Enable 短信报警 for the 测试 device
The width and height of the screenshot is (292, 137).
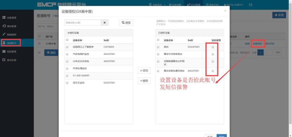click(213, 47)
